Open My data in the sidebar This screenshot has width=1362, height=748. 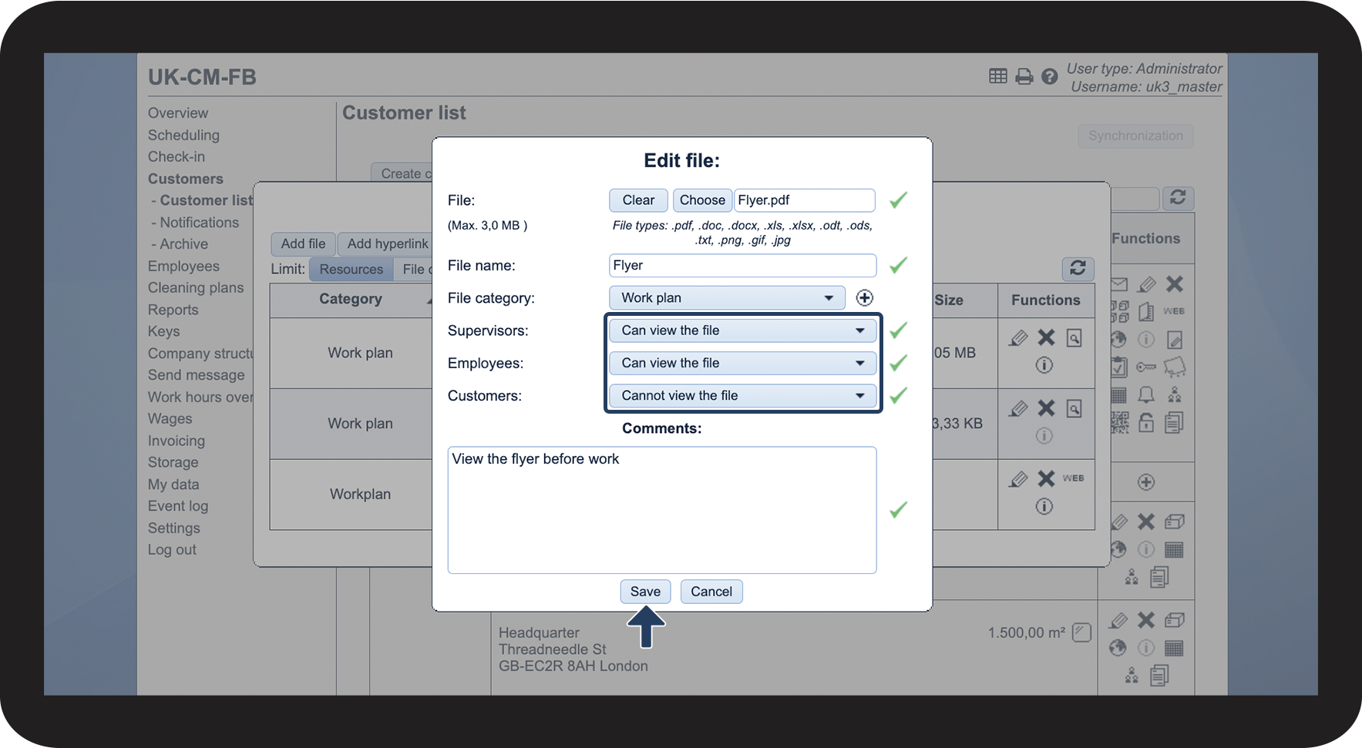tap(173, 485)
